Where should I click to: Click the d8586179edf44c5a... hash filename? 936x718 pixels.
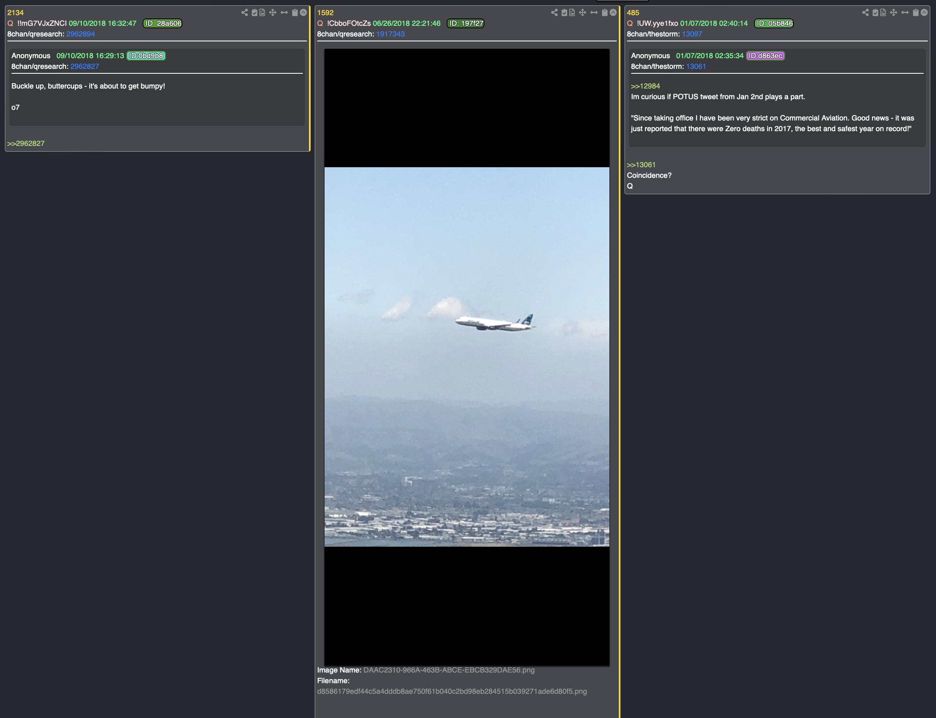point(452,691)
